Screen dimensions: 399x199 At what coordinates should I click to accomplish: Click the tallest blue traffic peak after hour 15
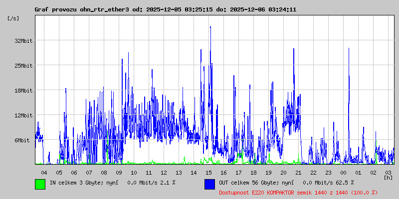(x=210, y=28)
